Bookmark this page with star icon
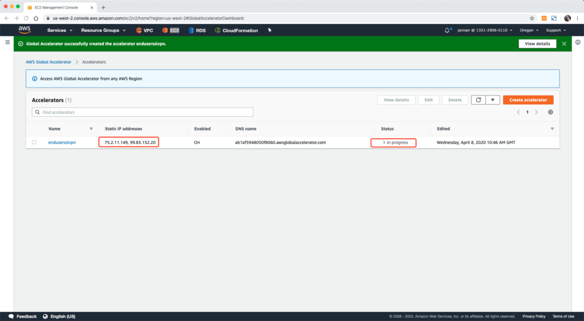The width and height of the screenshot is (584, 321). click(x=532, y=18)
